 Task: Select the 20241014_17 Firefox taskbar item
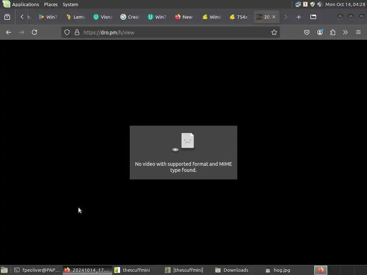coord(87,270)
